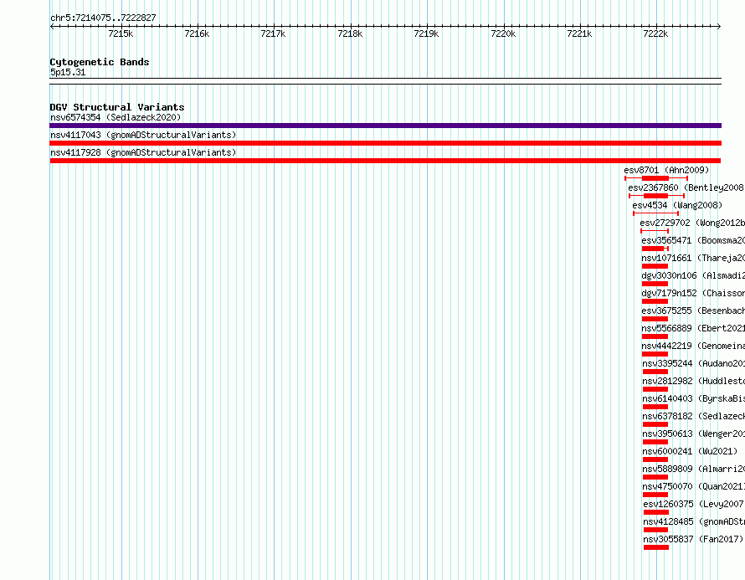The height and width of the screenshot is (580, 745).
Task: Open variant nsv6140403 ByrskaBishop label
Action: (x=694, y=398)
